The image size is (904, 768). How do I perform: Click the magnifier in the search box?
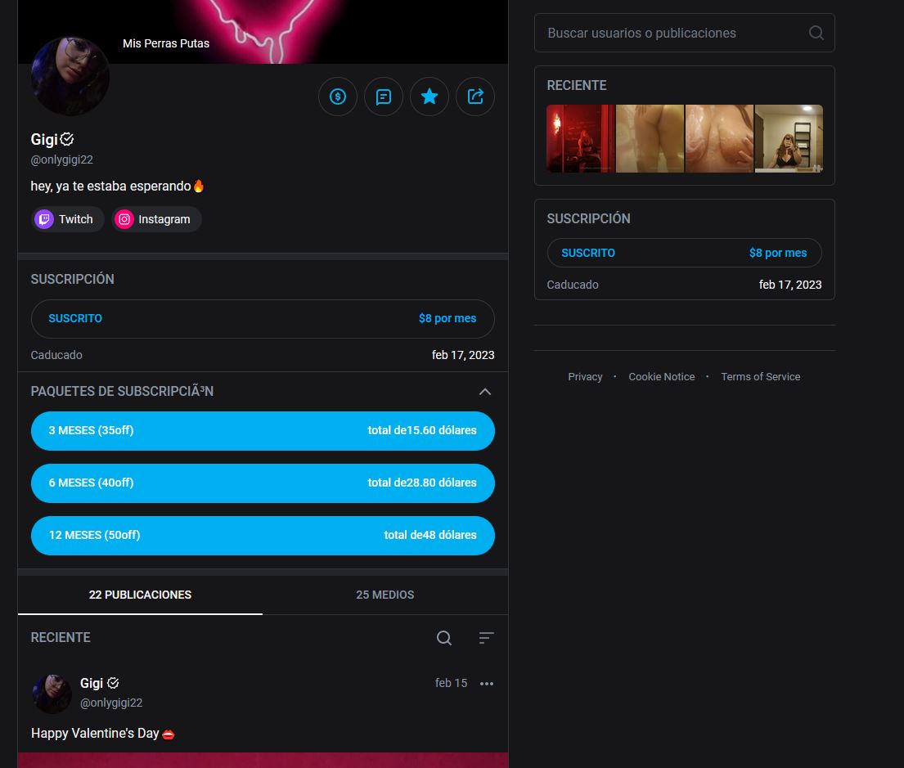[816, 33]
